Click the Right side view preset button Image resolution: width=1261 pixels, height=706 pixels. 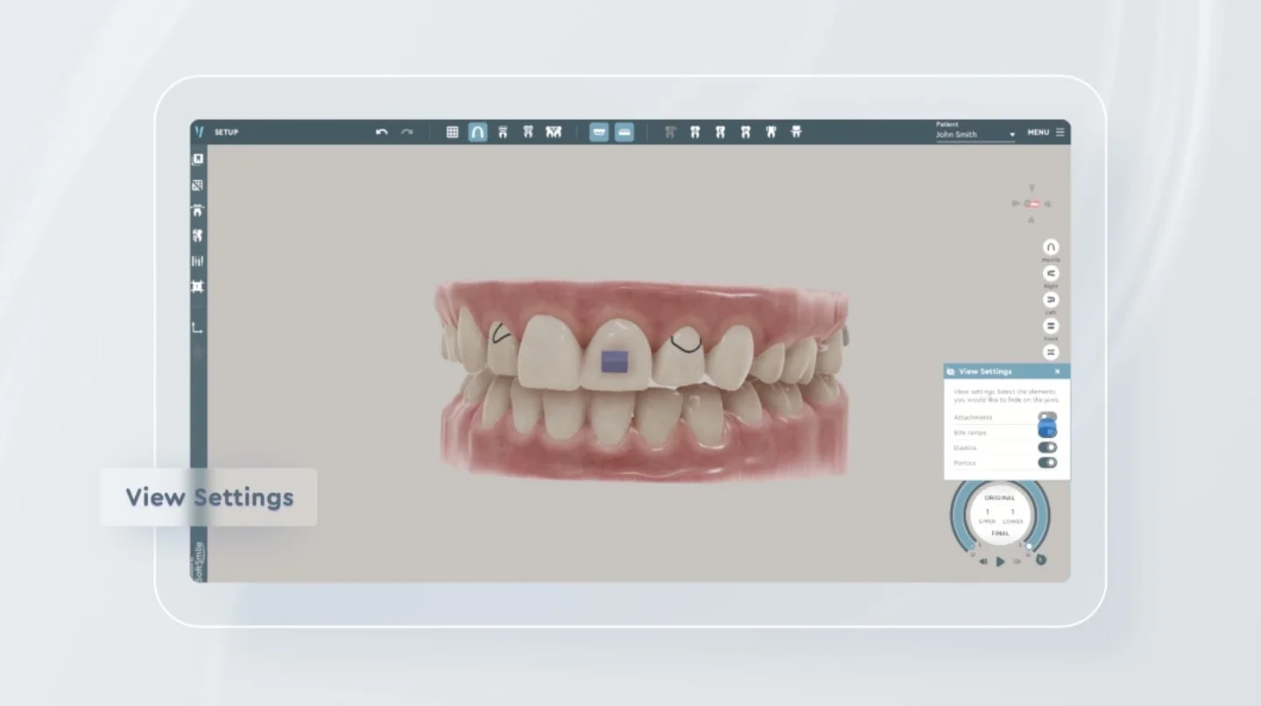pos(1051,274)
